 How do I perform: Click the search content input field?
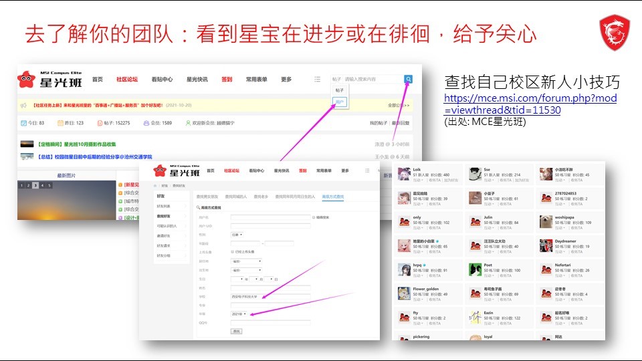[x=372, y=79]
